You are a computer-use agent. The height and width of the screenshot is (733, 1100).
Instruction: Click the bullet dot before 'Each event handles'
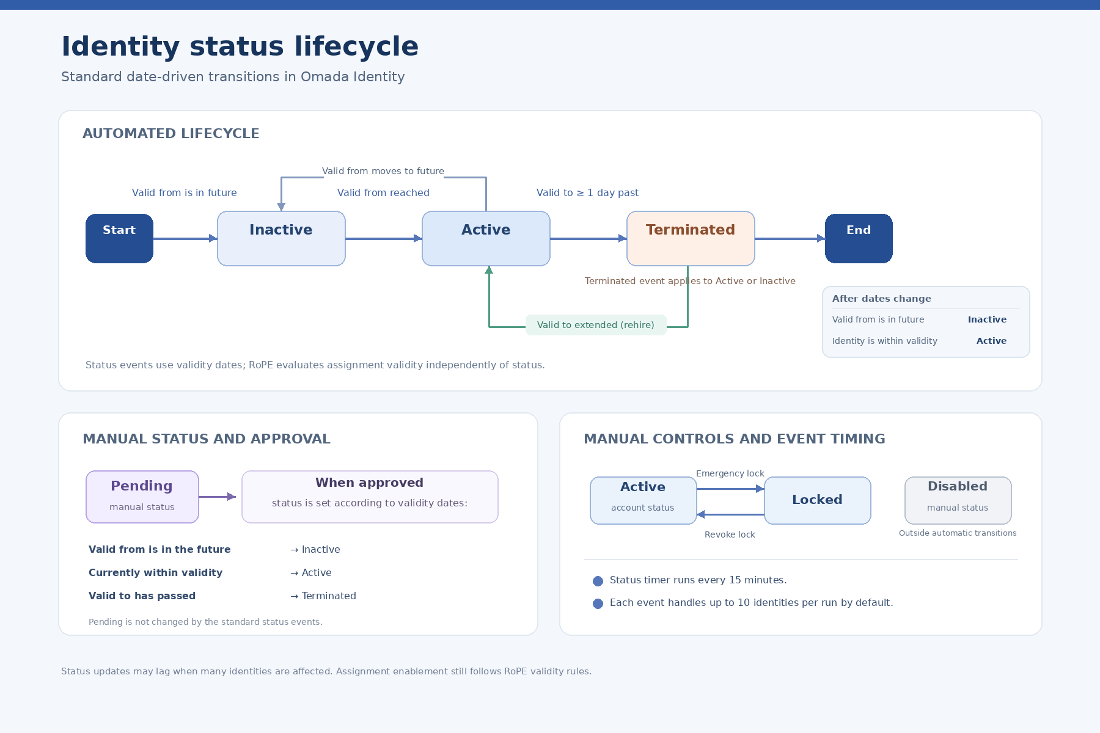click(598, 604)
